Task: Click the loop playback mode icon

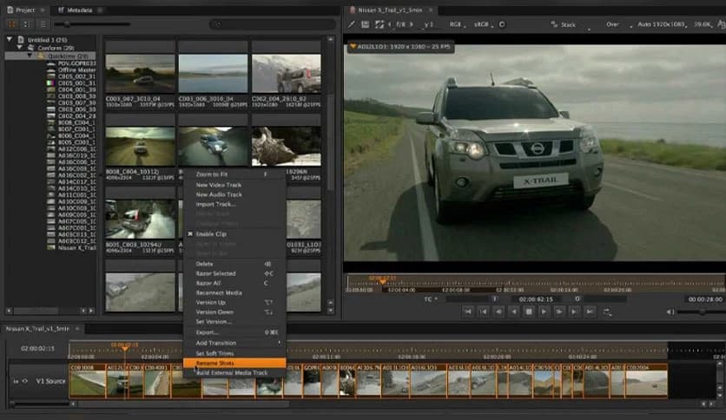Action: tap(607, 311)
